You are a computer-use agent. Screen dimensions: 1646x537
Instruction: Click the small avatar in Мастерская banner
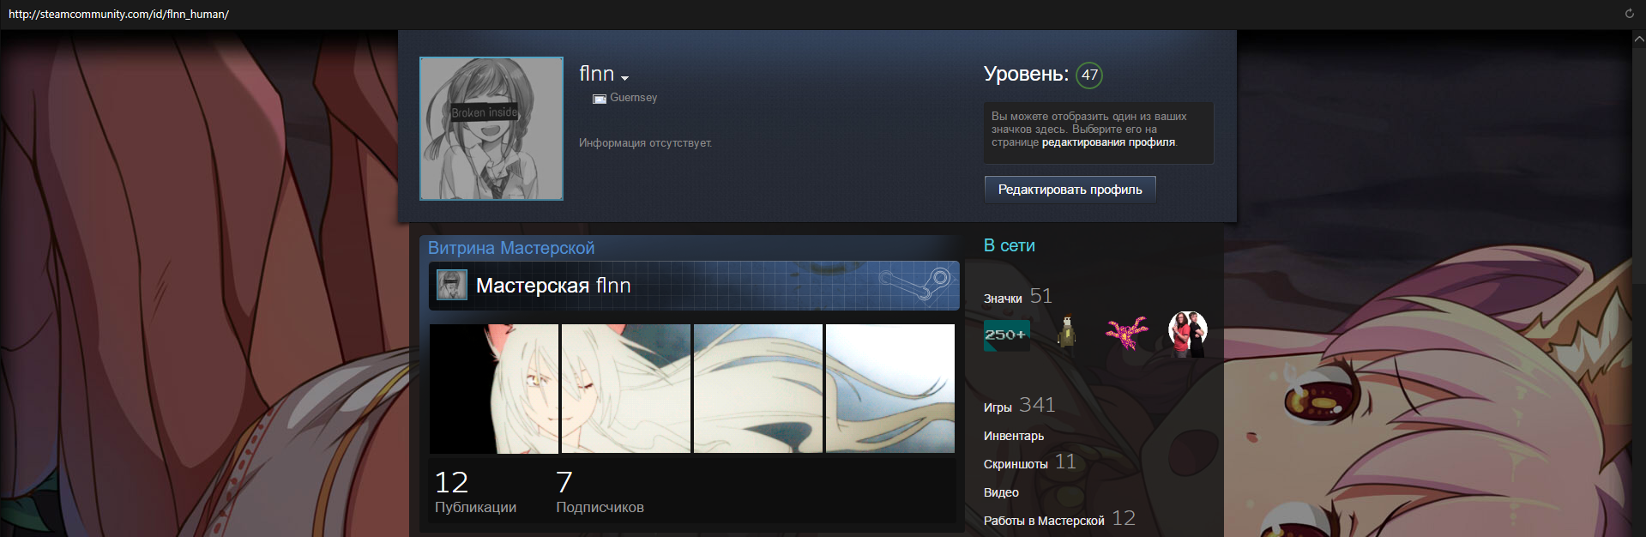pos(452,285)
